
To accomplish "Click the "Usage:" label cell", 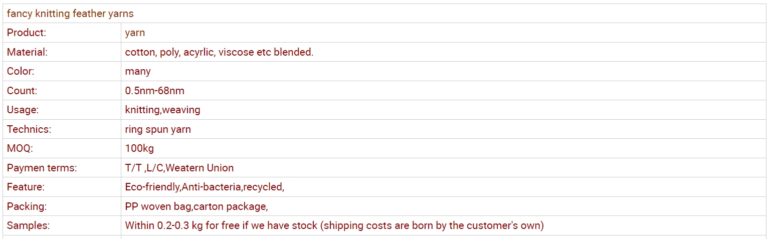I will (x=23, y=110).
